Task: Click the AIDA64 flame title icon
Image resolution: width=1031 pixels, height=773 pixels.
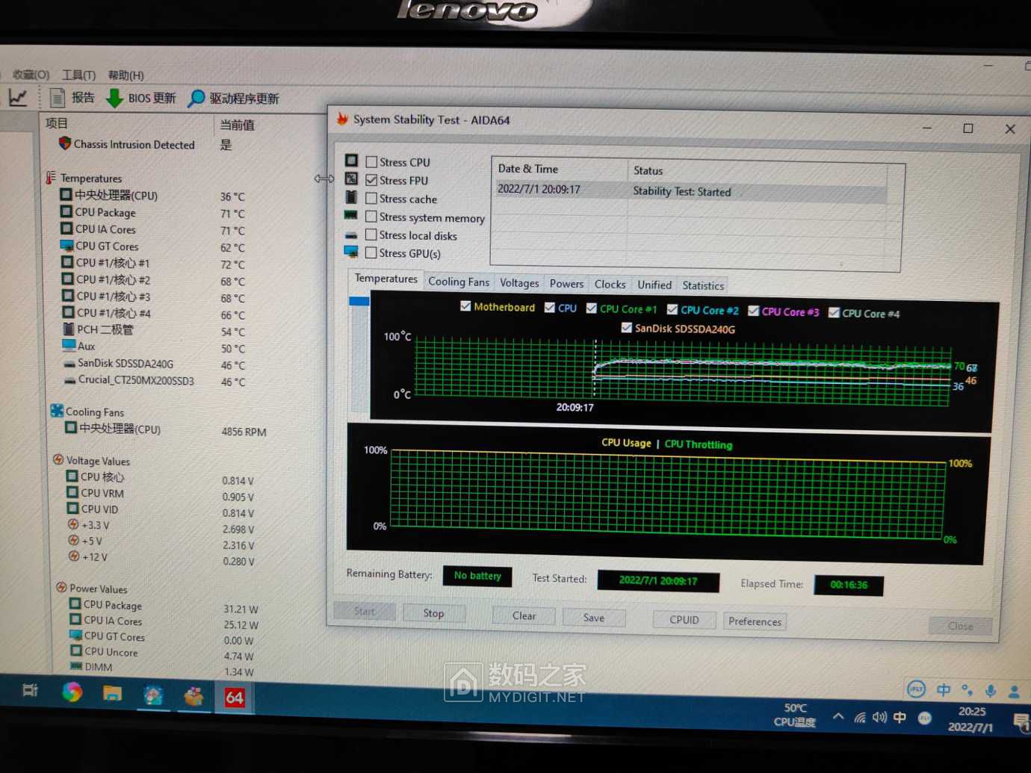Action: (342, 119)
